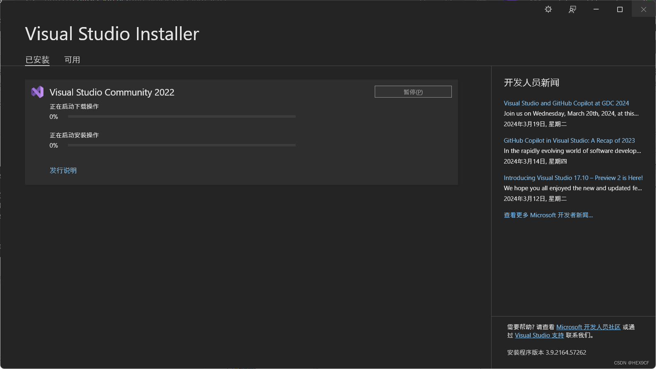Image resolution: width=656 pixels, height=369 pixels.
Task: Click 查看更多 Microsoft 开发者新闻 link
Action: click(x=548, y=215)
